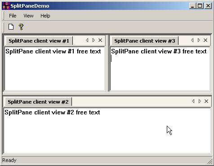This screenshot has width=214, height=166.
Task: Select the SplitPane client view #3 tab
Action: click(145, 41)
